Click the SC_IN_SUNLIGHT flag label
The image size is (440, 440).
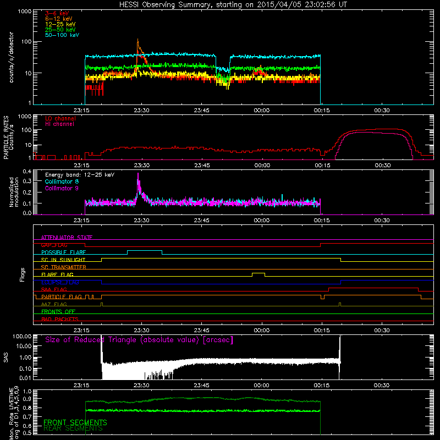(63, 260)
